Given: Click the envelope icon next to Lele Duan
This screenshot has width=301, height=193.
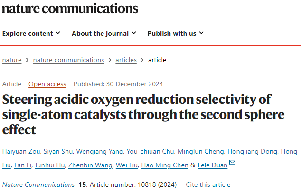Looking at the screenshot, I should click(232, 162).
